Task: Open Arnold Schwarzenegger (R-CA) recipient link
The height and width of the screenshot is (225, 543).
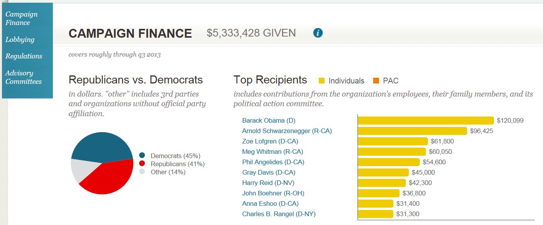Action: coord(287,131)
